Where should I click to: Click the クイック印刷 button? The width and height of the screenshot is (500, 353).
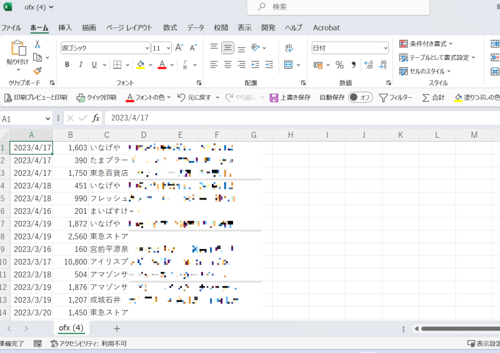coord(96,97)
